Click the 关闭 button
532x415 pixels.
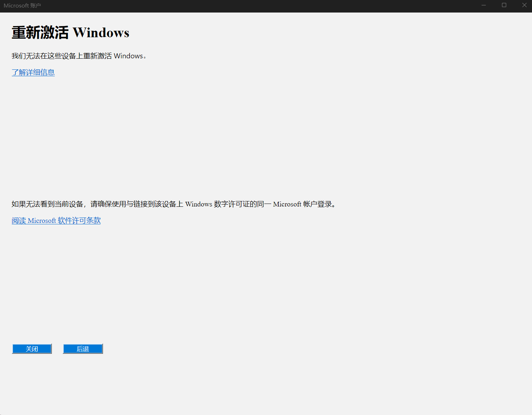coord(32,349)
